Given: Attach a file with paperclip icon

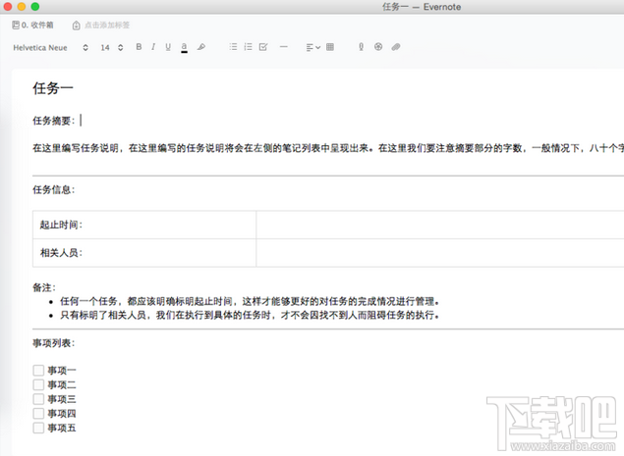Looking at the screenshot, I should point(396,47).
